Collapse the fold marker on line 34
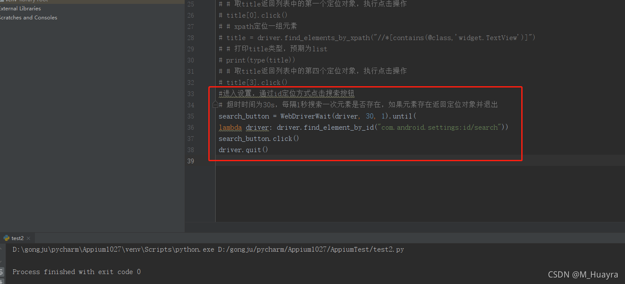Screen dimensions: 625x284 point(215,105)
